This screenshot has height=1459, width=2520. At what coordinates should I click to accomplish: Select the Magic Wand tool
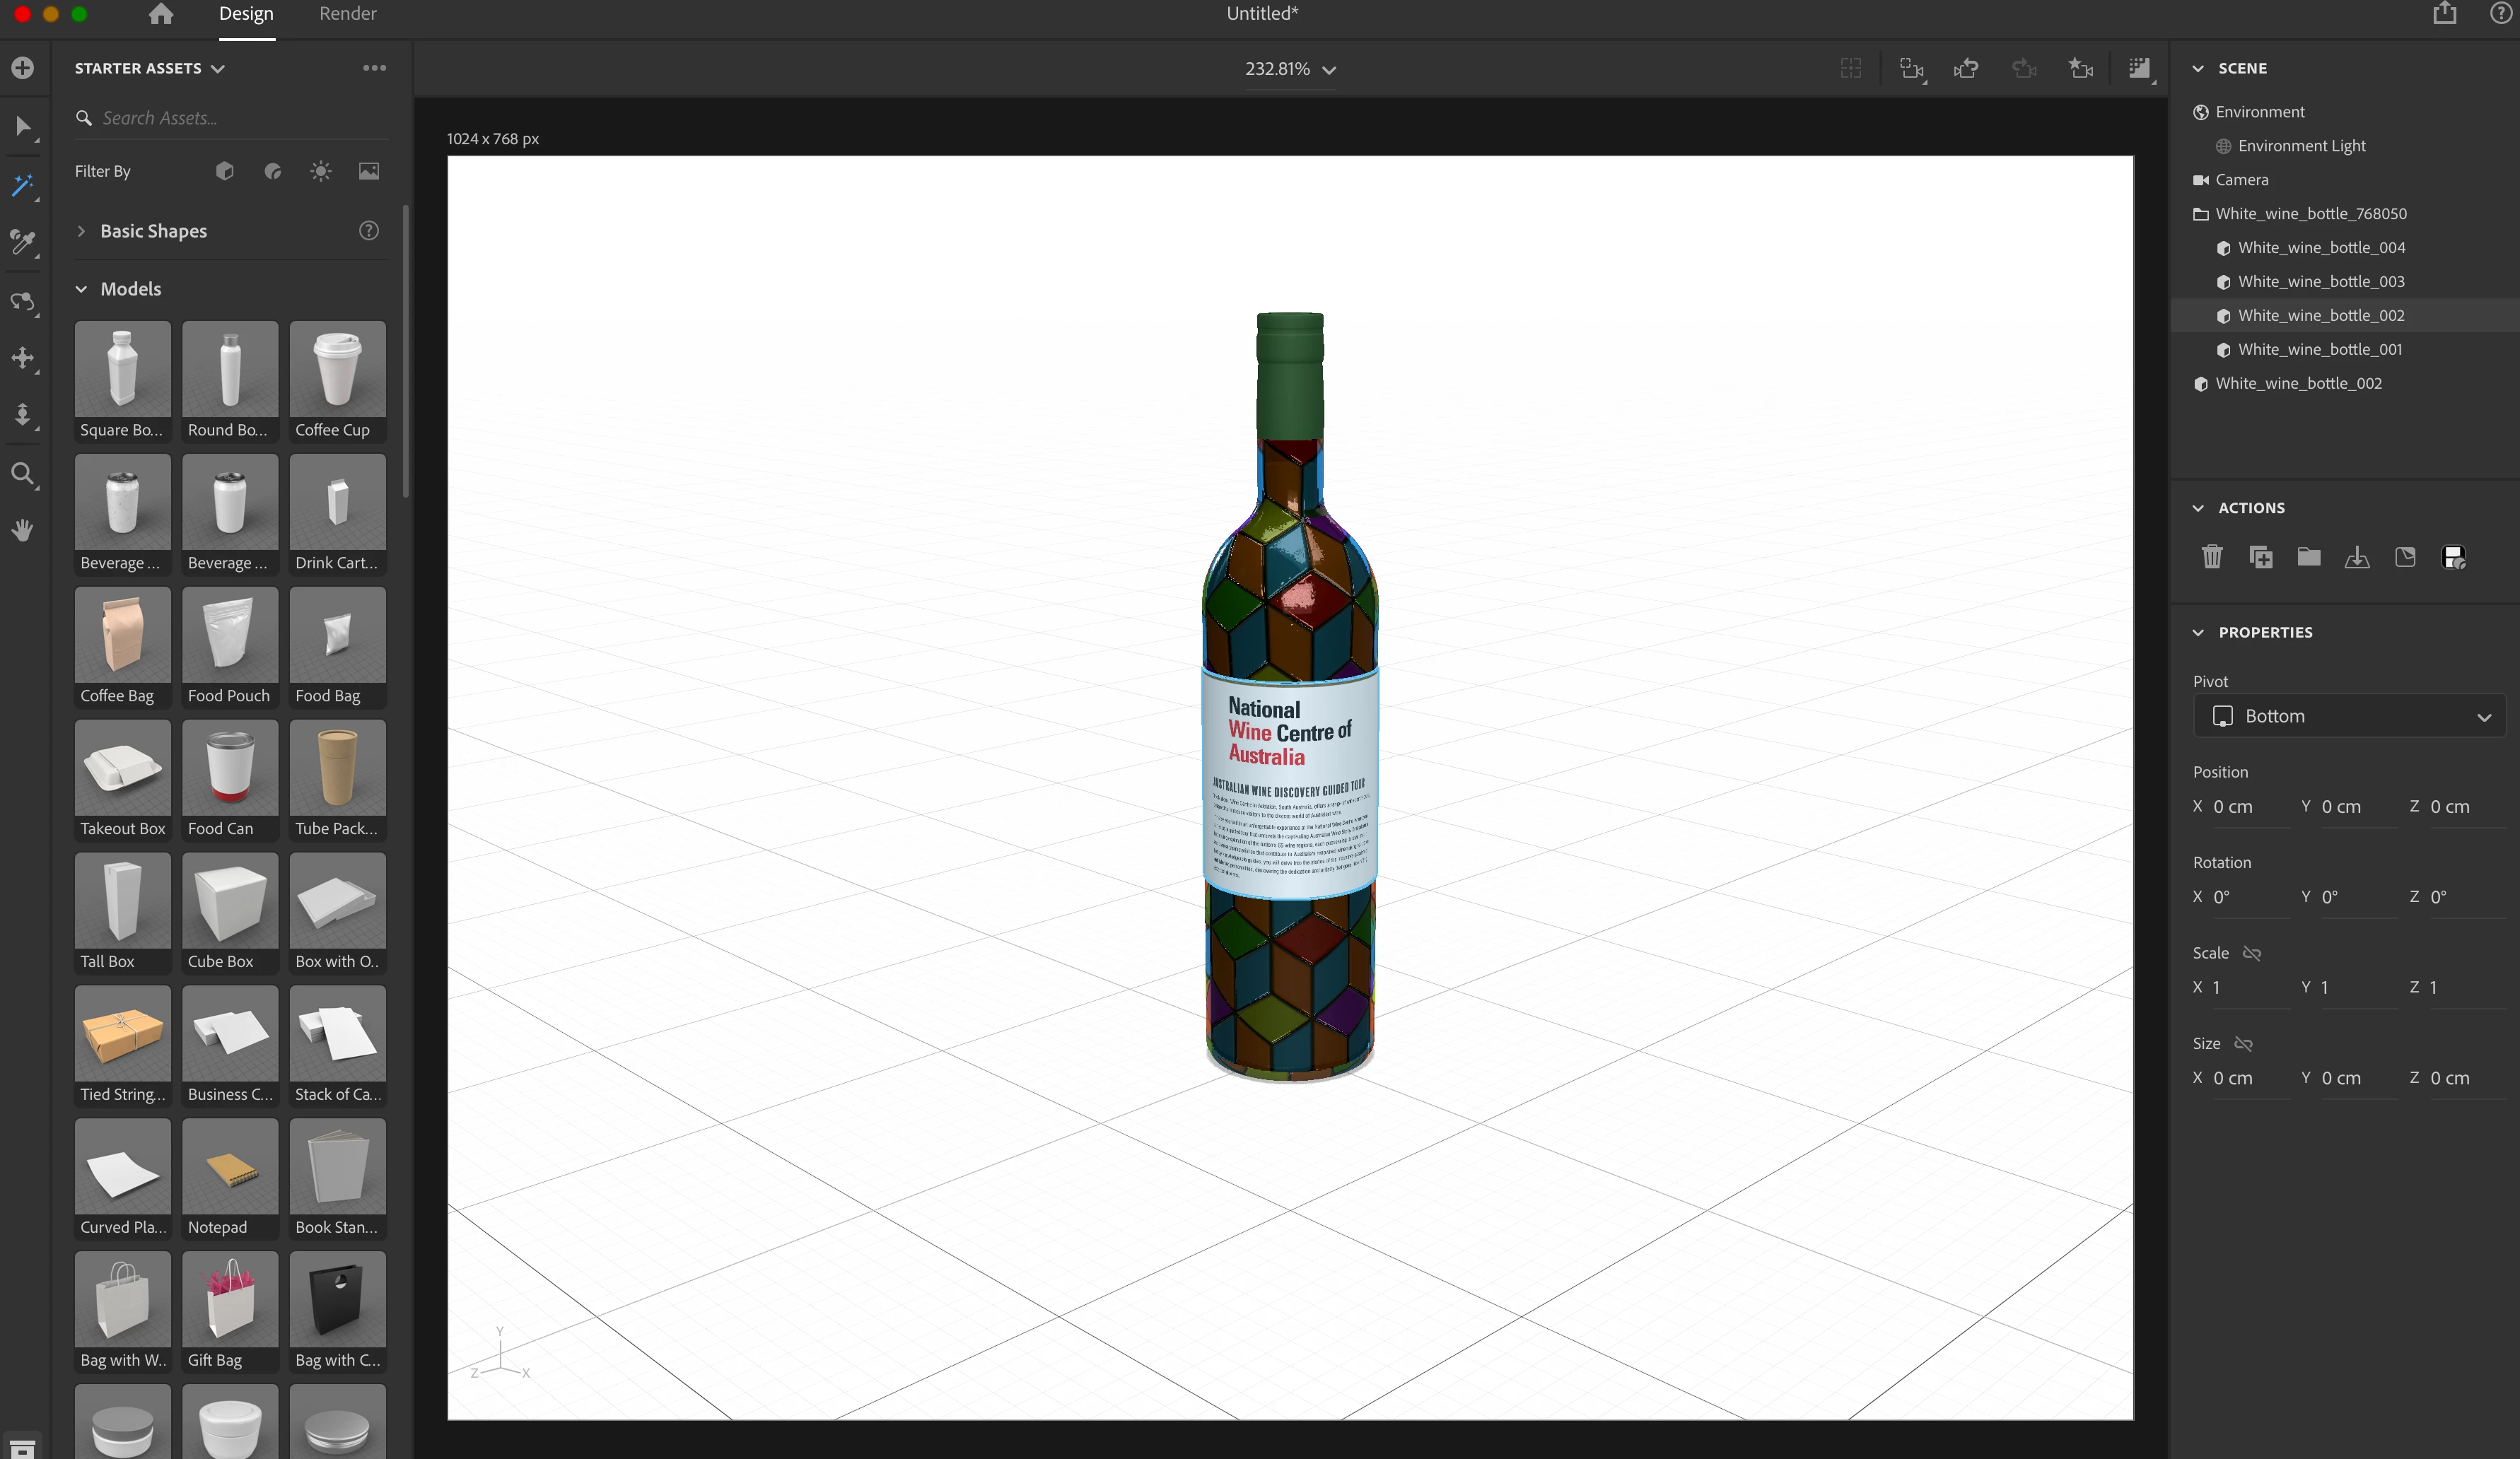[22, 185]
